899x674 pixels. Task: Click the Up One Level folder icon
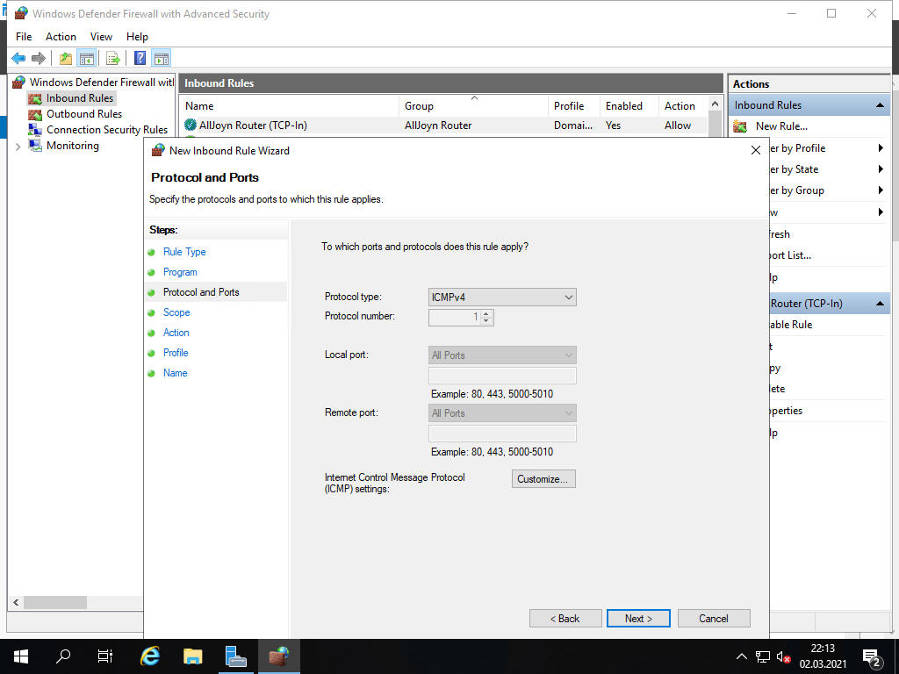pyautogui.click(x=65, y=59)
